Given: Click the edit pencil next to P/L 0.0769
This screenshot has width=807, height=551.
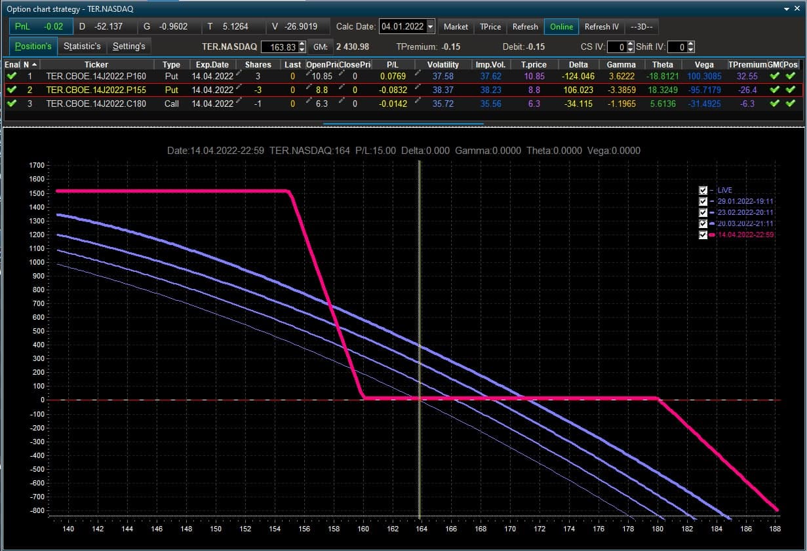Looking at the screenshot, I should [418, 73].
